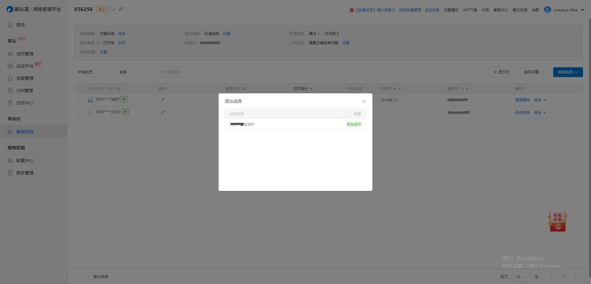Open the 所有成员 filter dropdown
The width and height of the screenshot is (591, 284).
pos(92,72)
